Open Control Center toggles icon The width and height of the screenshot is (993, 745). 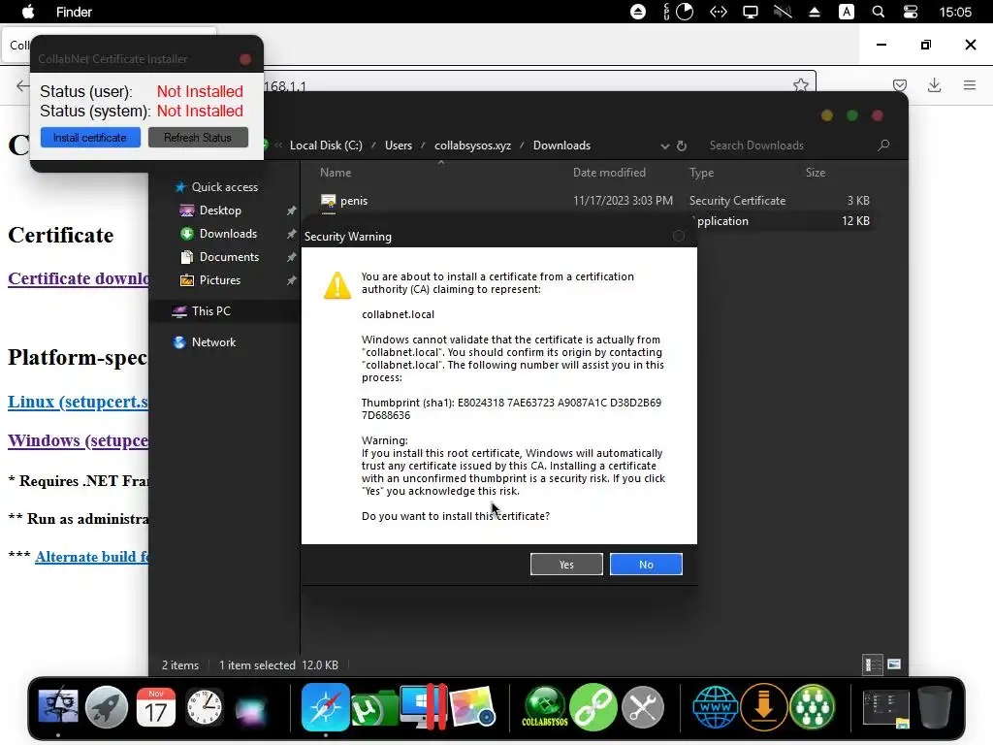click(x=910, y=12)
